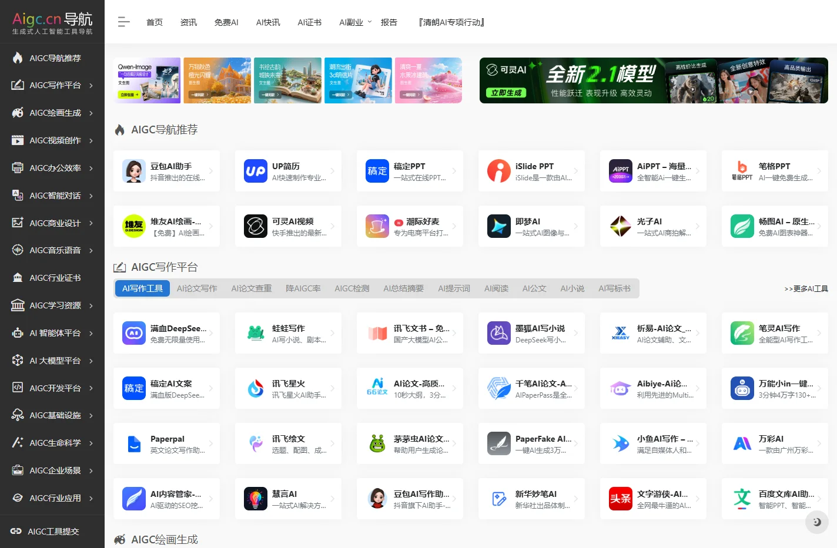Switch to the AI论文查重 tab

pyautogui.click(x=252, y=288)
